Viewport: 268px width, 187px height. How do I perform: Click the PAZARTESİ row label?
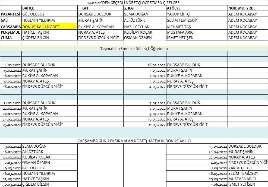[x=11, y=14]
